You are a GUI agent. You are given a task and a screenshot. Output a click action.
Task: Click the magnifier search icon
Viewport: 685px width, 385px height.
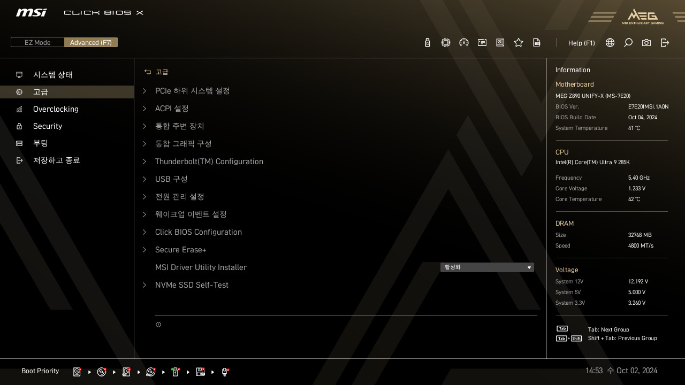[628, 43]
